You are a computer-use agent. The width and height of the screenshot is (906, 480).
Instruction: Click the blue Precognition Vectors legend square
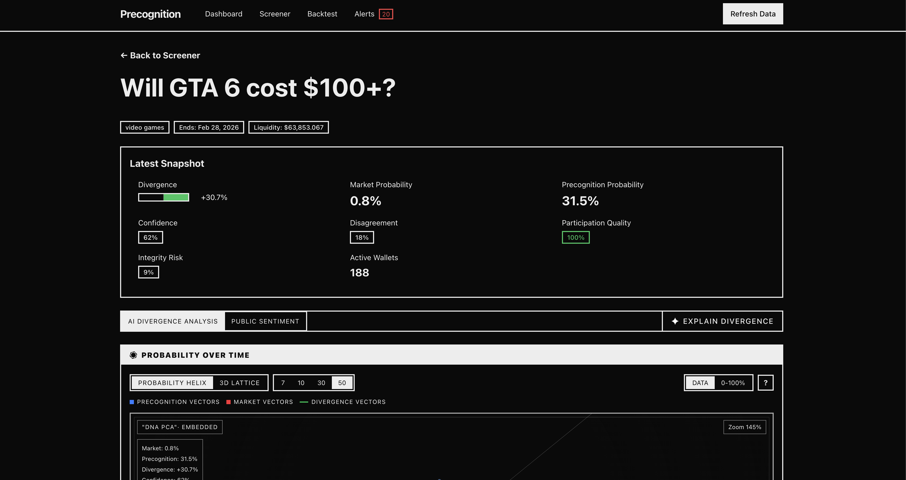point(132,402)
